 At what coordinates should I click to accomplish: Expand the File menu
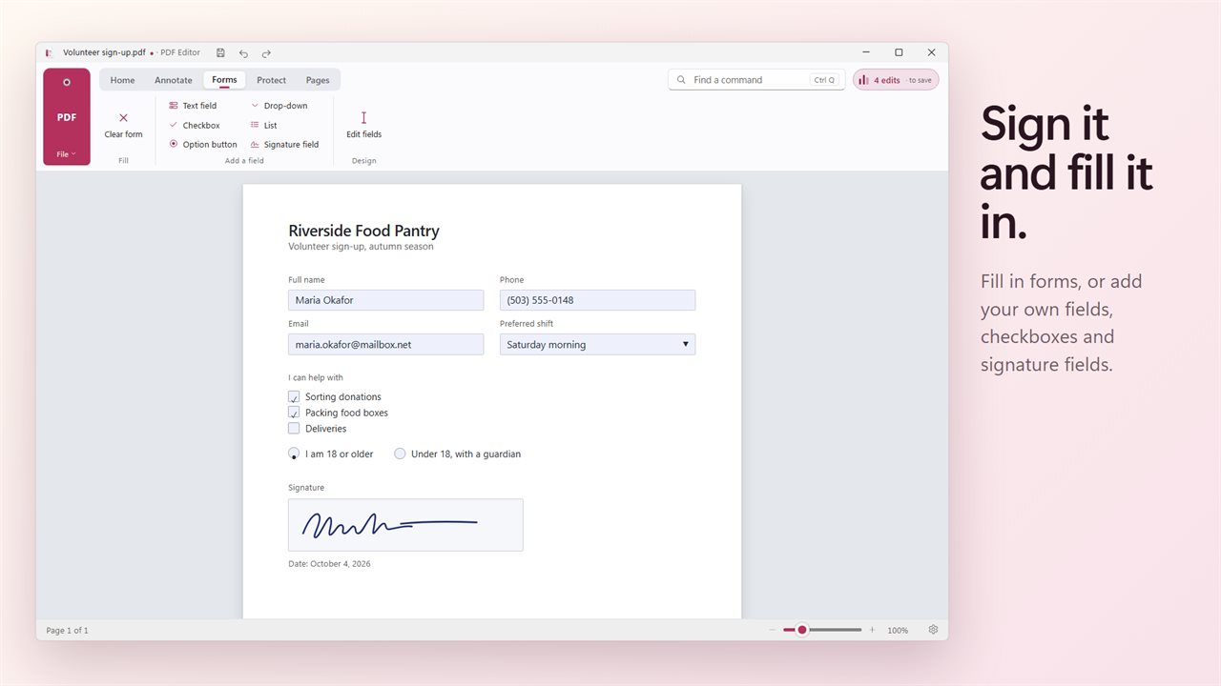(x=67, y=153)
